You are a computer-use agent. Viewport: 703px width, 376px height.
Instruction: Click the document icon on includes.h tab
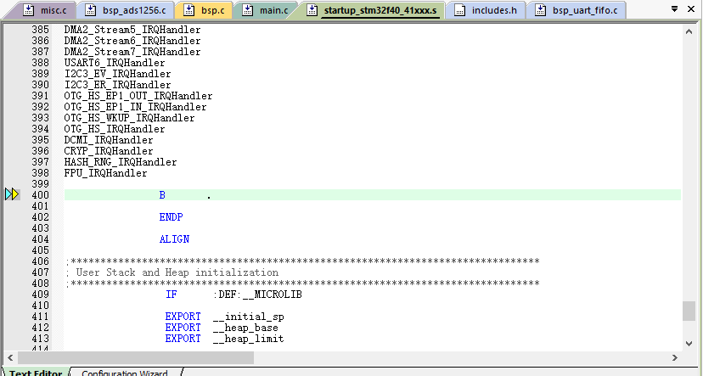(459, 10)
